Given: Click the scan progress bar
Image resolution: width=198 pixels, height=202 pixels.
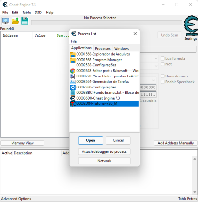Looking at the screenshot, I should pos(106,23).
